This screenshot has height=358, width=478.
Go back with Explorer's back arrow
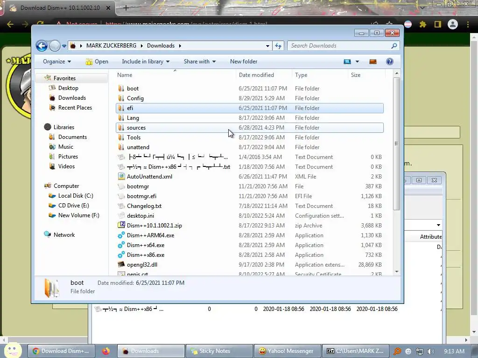pyautogui.click(x=42, y=46)
